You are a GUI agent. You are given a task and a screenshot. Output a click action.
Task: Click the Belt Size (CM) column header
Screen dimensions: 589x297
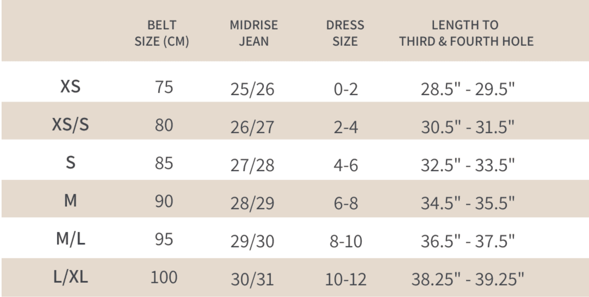click(x=162, y=33)
